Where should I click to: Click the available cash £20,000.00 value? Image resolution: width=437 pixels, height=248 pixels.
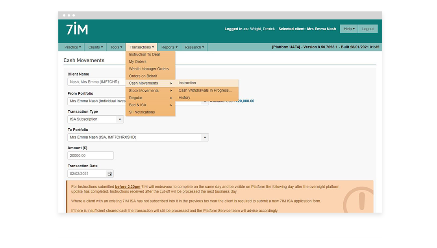tap(245, 101)
